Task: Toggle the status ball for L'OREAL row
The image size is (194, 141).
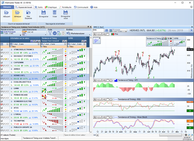Action: 2,114
